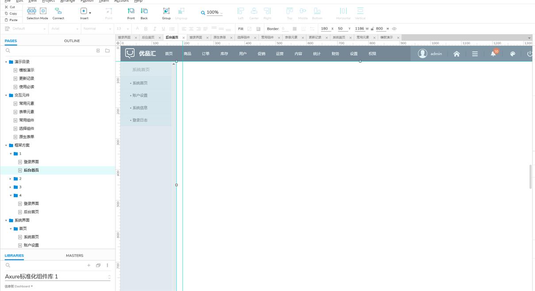
Task: Open the Fill color swatch
Action: [249, 29]
